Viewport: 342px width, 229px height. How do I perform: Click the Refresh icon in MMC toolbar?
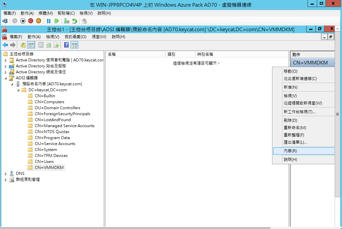tap(49, 45)
